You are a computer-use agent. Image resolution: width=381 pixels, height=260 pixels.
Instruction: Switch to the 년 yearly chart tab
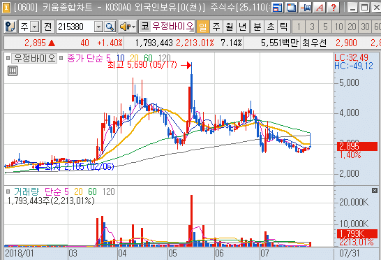[243, 27]
